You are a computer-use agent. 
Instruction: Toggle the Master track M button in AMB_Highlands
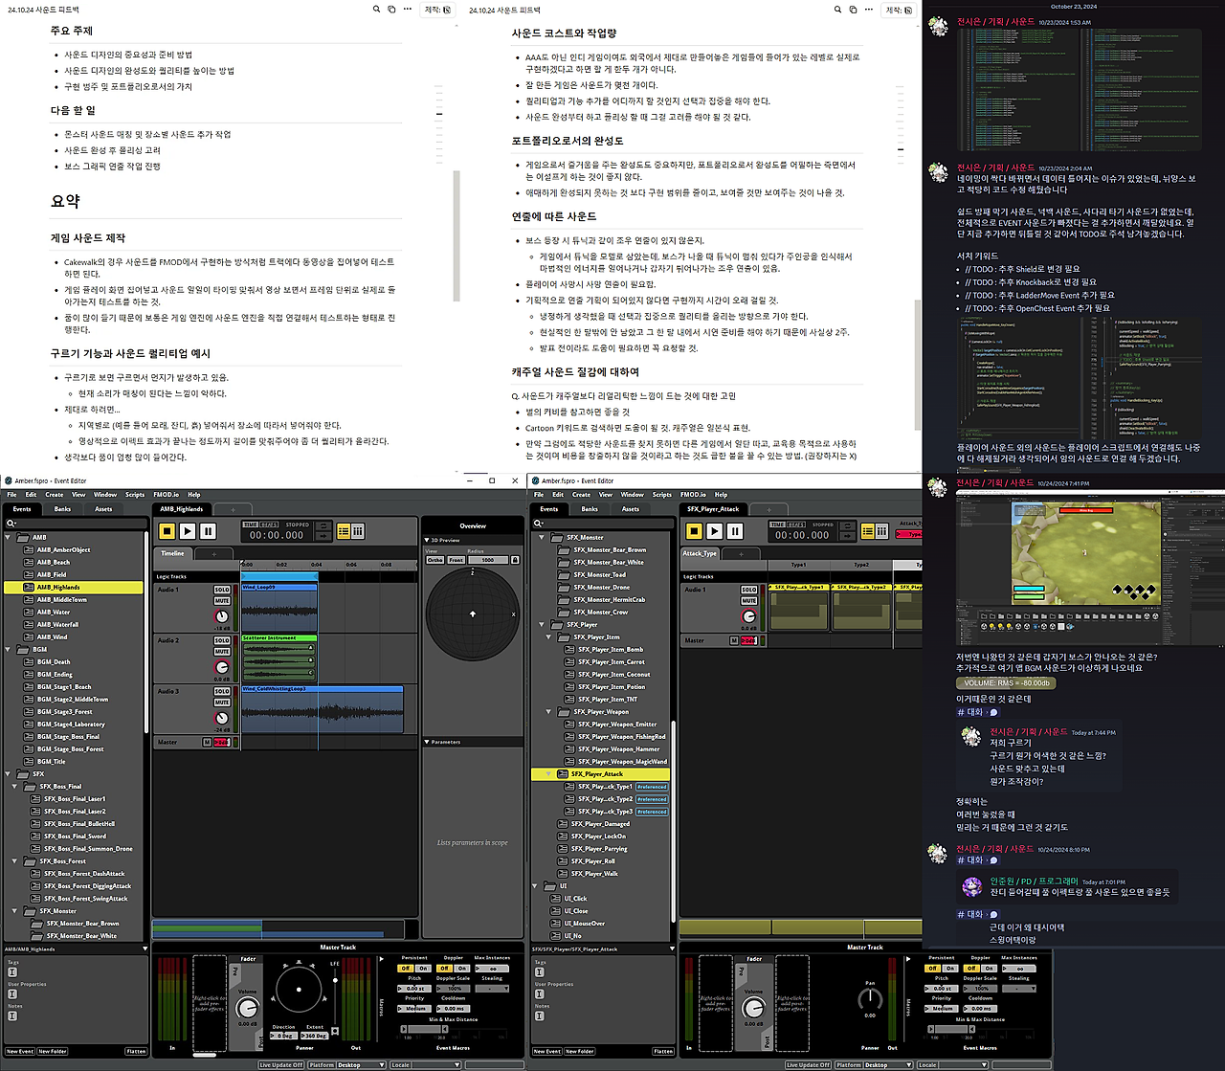pos(207,742)
